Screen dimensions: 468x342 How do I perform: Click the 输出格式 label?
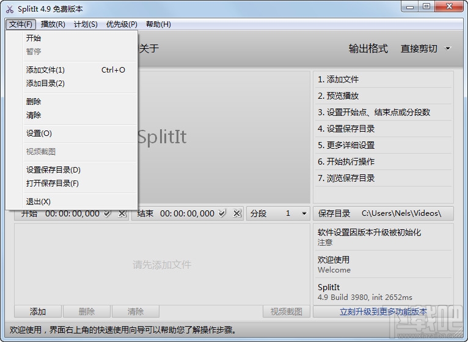pyautogui.click(x=368, y=48)
